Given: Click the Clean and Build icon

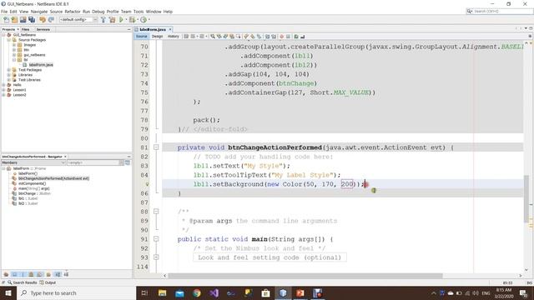Looking at the screenshot, I should tap(112, 20).
